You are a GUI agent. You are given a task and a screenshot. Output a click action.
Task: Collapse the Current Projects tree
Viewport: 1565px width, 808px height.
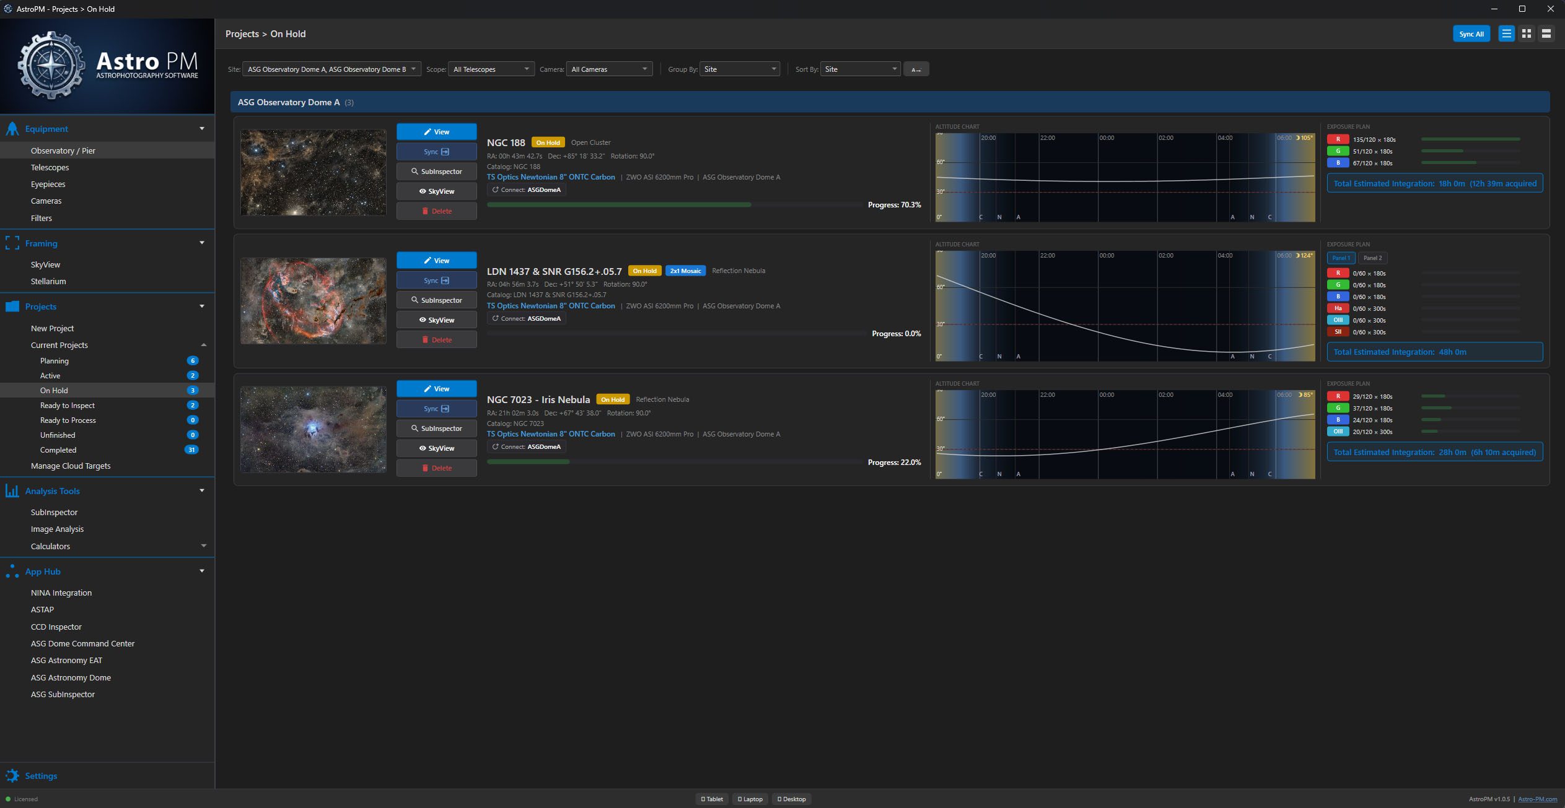coord(203,345)
